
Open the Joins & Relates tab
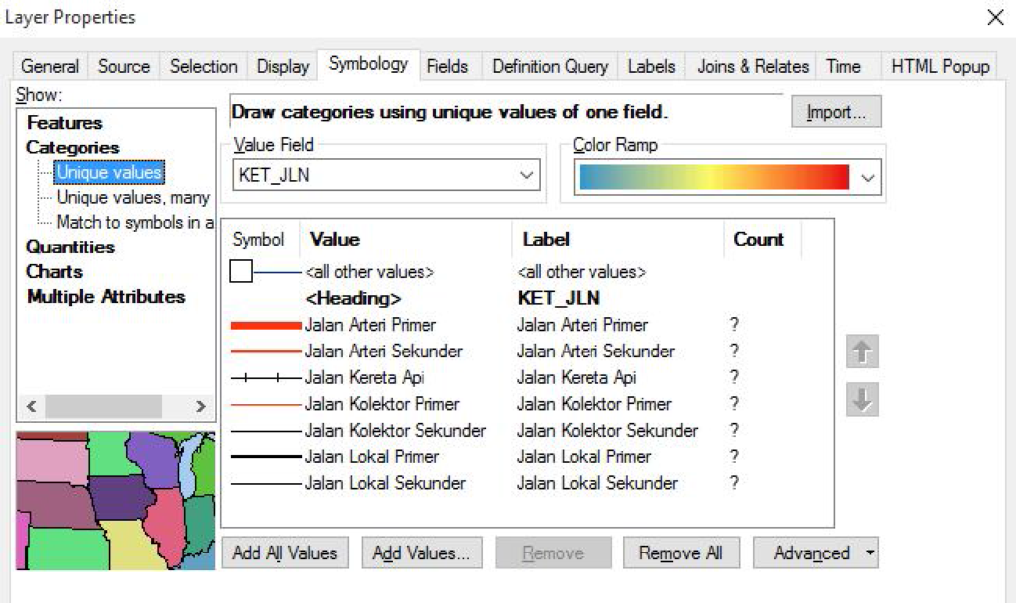(753, 67)
